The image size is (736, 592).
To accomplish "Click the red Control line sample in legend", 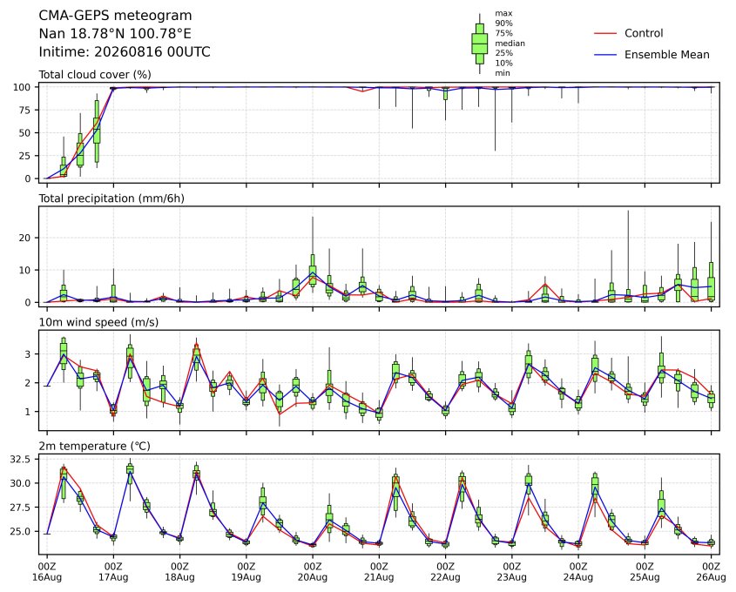I will (605, 33).
